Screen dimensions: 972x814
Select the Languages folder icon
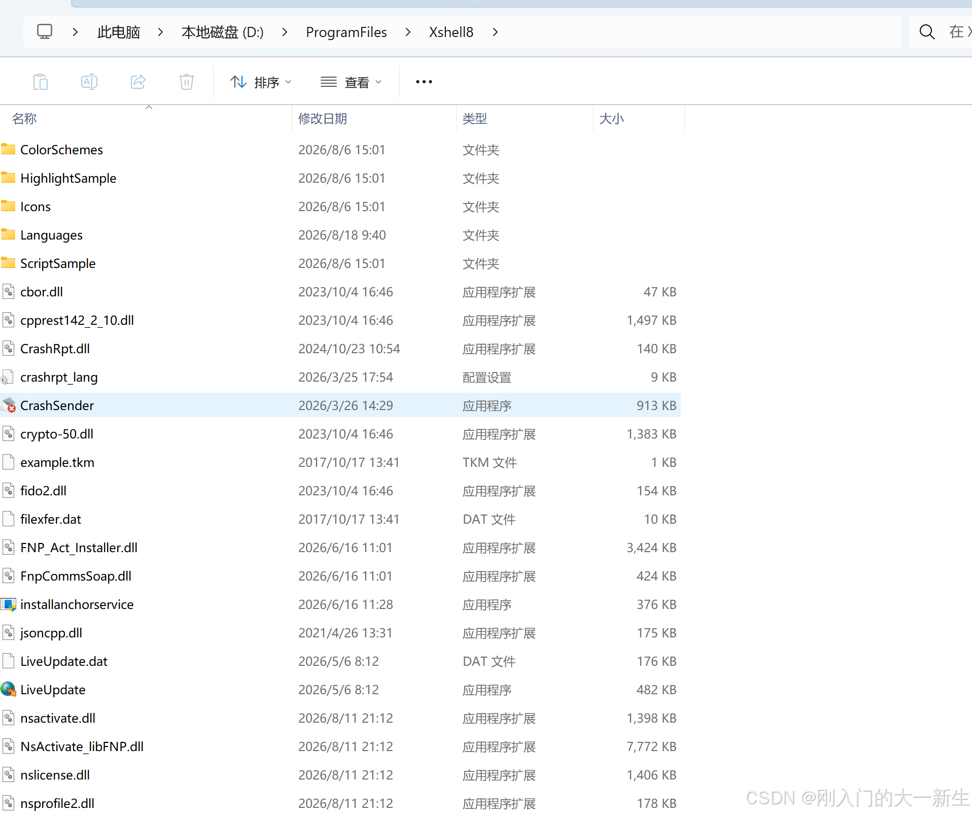pyautogui.click(x=8, y=234)
